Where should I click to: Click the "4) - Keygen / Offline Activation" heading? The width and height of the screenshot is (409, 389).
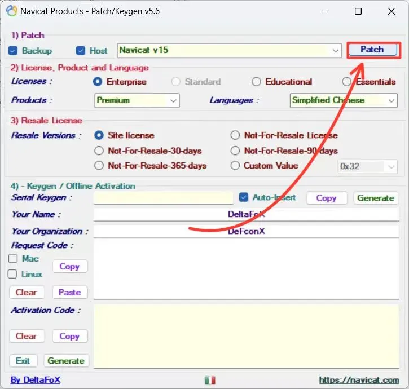[x=73, y=186]
